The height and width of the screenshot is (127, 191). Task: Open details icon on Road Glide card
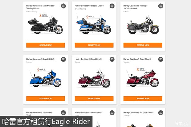(161, 59)
